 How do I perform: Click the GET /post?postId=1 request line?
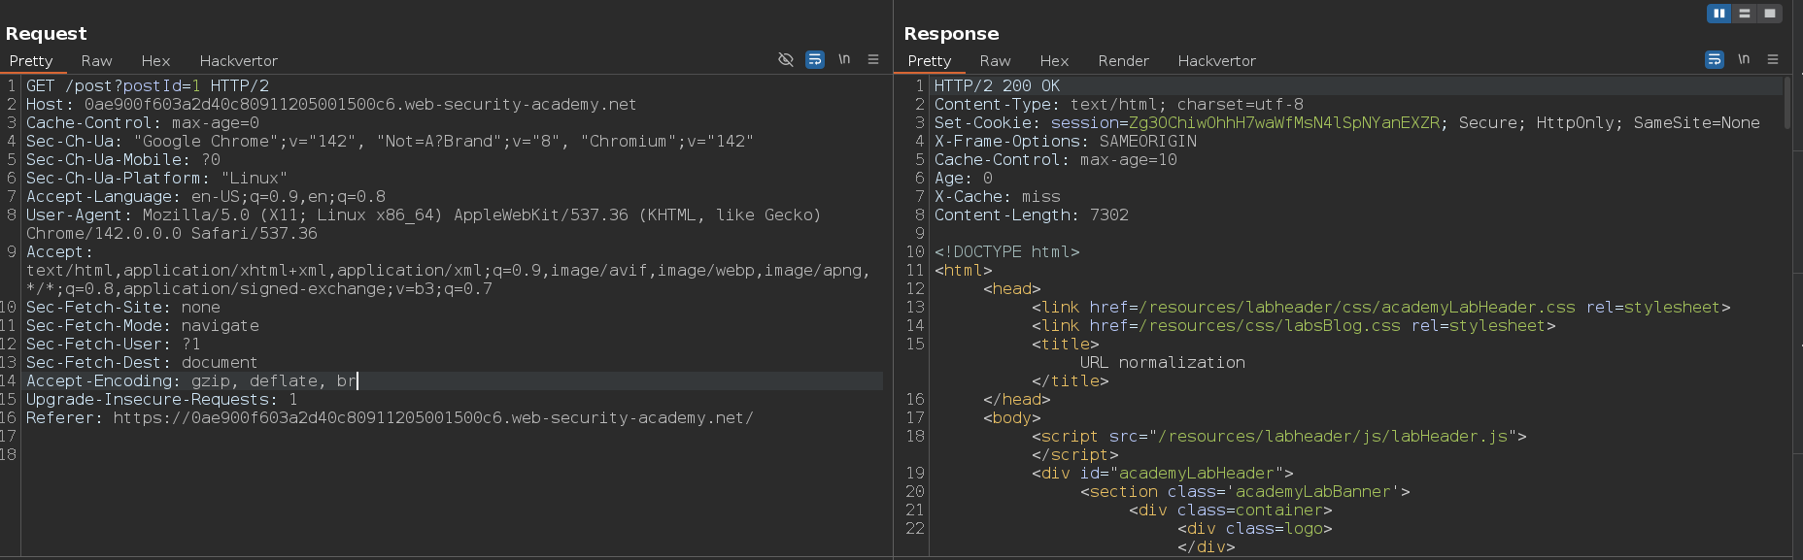(x=148, y=86)
